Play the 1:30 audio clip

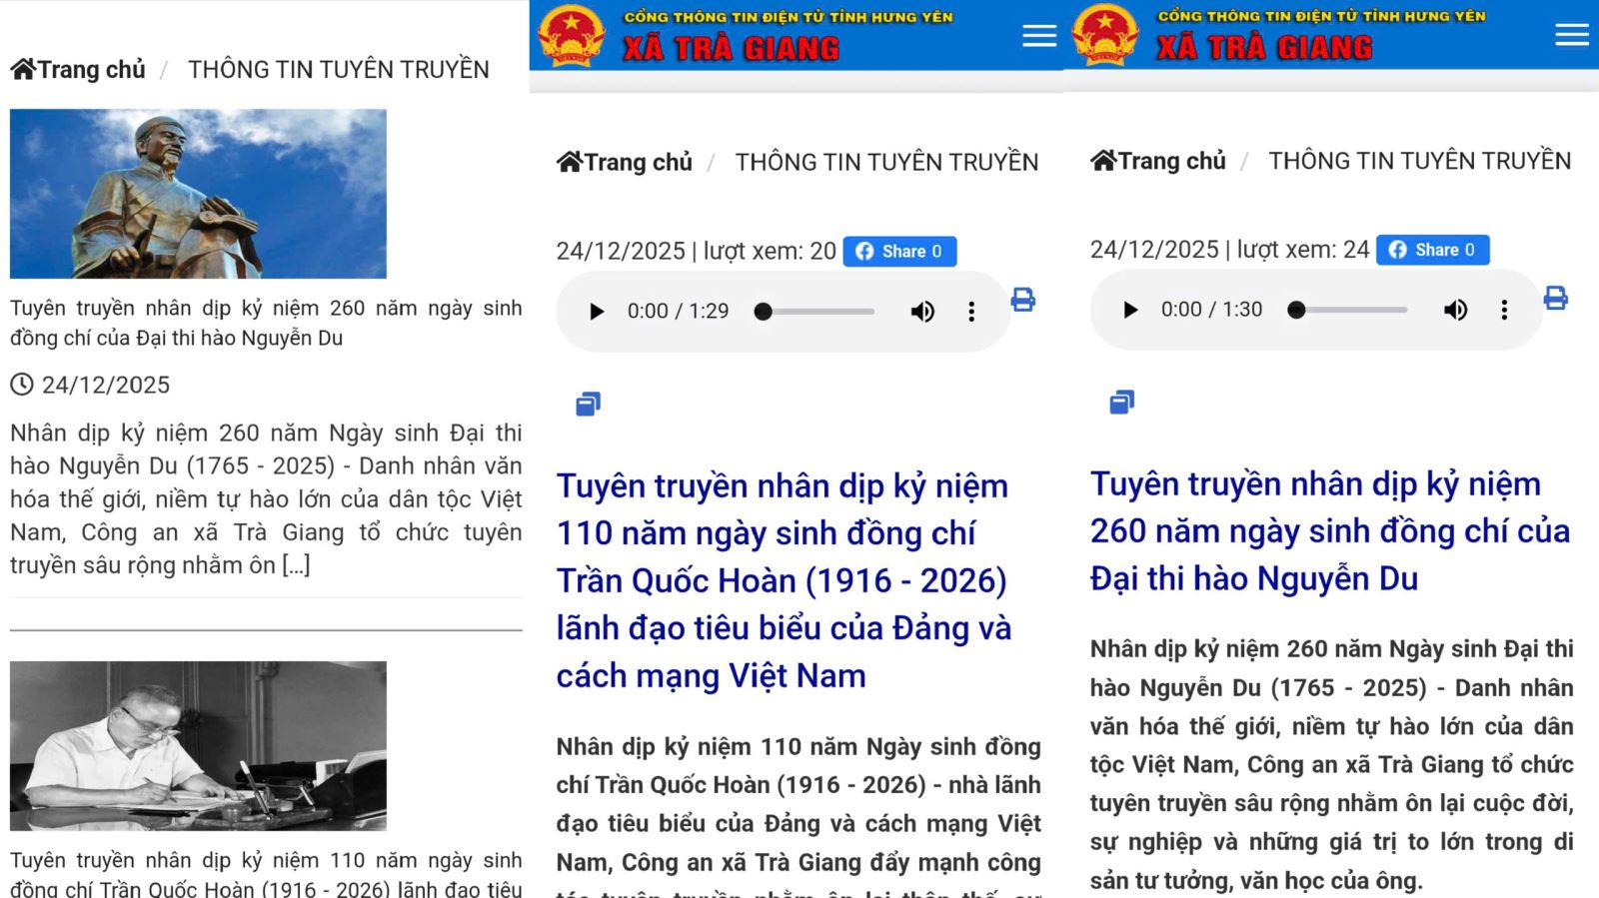(1130, 310)
